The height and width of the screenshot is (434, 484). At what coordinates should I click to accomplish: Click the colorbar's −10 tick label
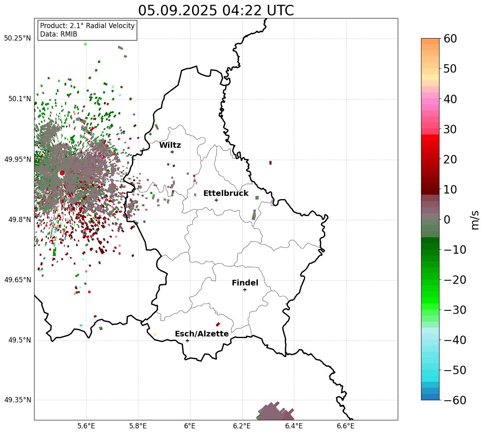pyautogui.click(x=455, y=250)
